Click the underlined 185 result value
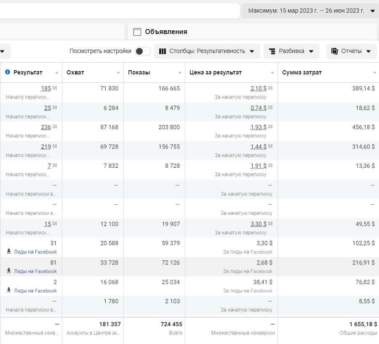379x344 pixels. (x=46, y=88)
